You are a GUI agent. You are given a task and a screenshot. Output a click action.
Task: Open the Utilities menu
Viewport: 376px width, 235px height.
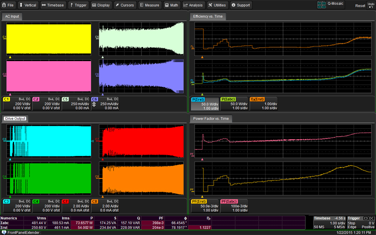pyautogui.click(x=217, y=5)
